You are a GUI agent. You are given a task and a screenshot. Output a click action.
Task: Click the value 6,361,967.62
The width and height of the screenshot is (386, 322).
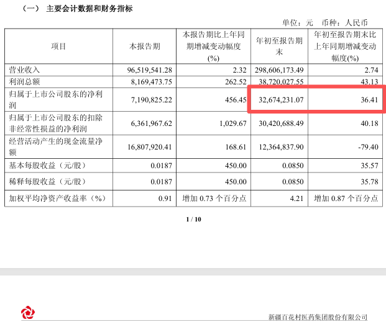pyautogui.click(x=152, y=123)
